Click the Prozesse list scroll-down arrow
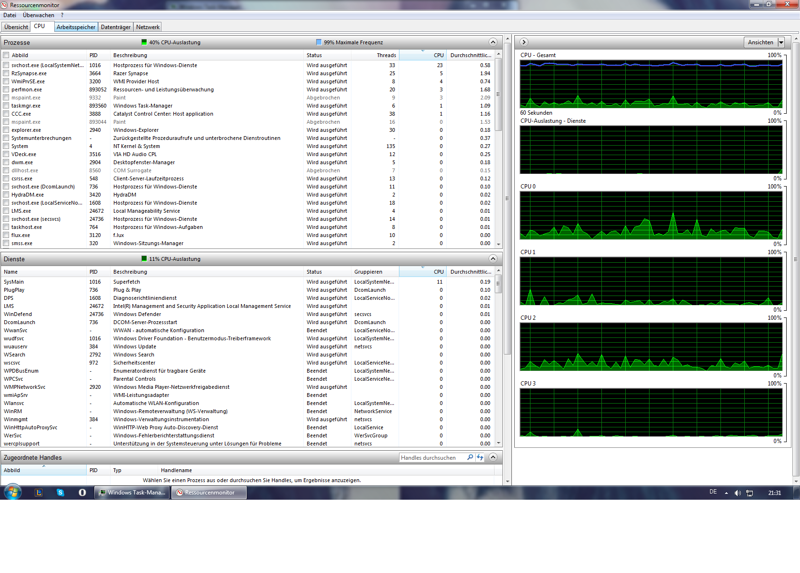The height and width of the screenshot is (573, 800). pos(499,244)
